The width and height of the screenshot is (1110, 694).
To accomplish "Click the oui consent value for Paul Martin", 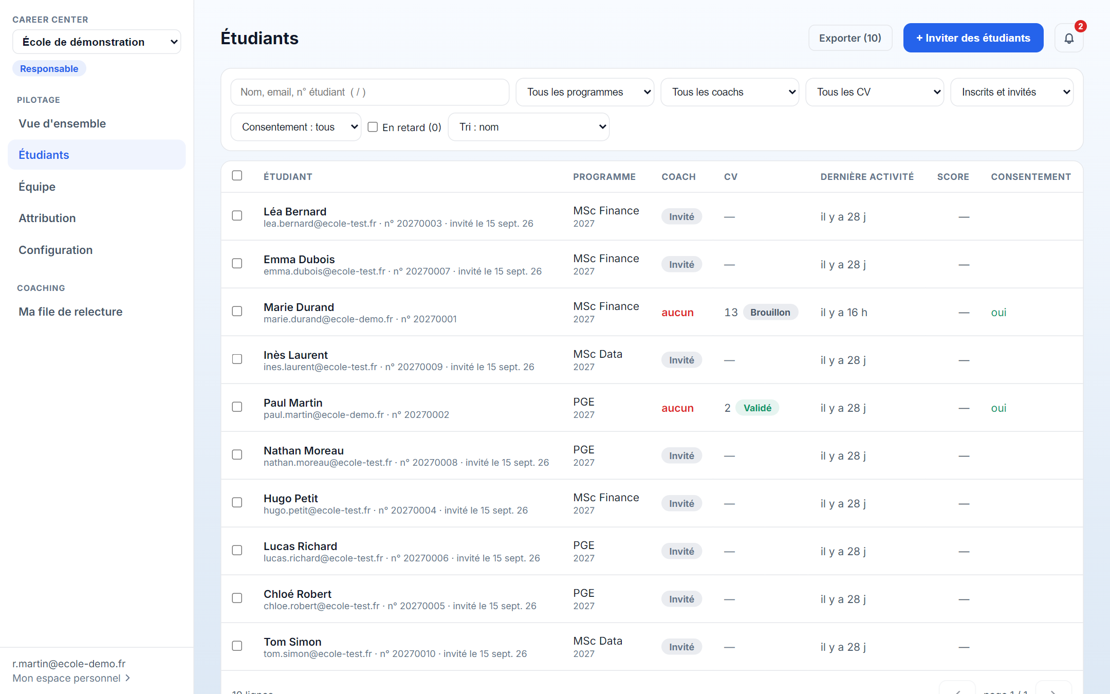I will (x=998, y=408).
